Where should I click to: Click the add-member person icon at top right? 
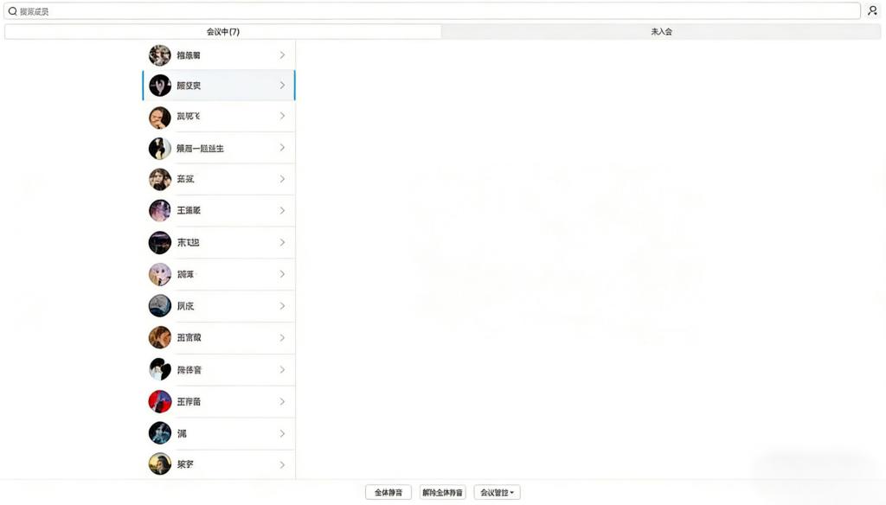(x=872, y=11)
